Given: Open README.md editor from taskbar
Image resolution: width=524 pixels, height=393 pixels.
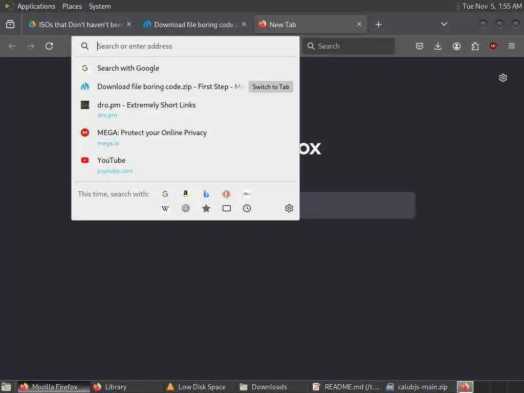Looking at the screenshot, I should point(346,387).
